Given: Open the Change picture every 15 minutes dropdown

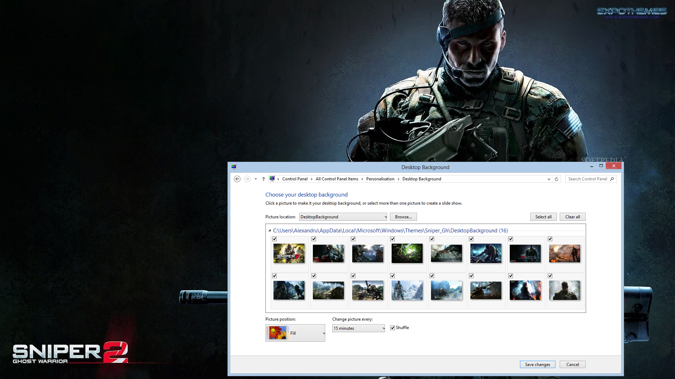Looking at the screenshot, I should pos(359,328).
